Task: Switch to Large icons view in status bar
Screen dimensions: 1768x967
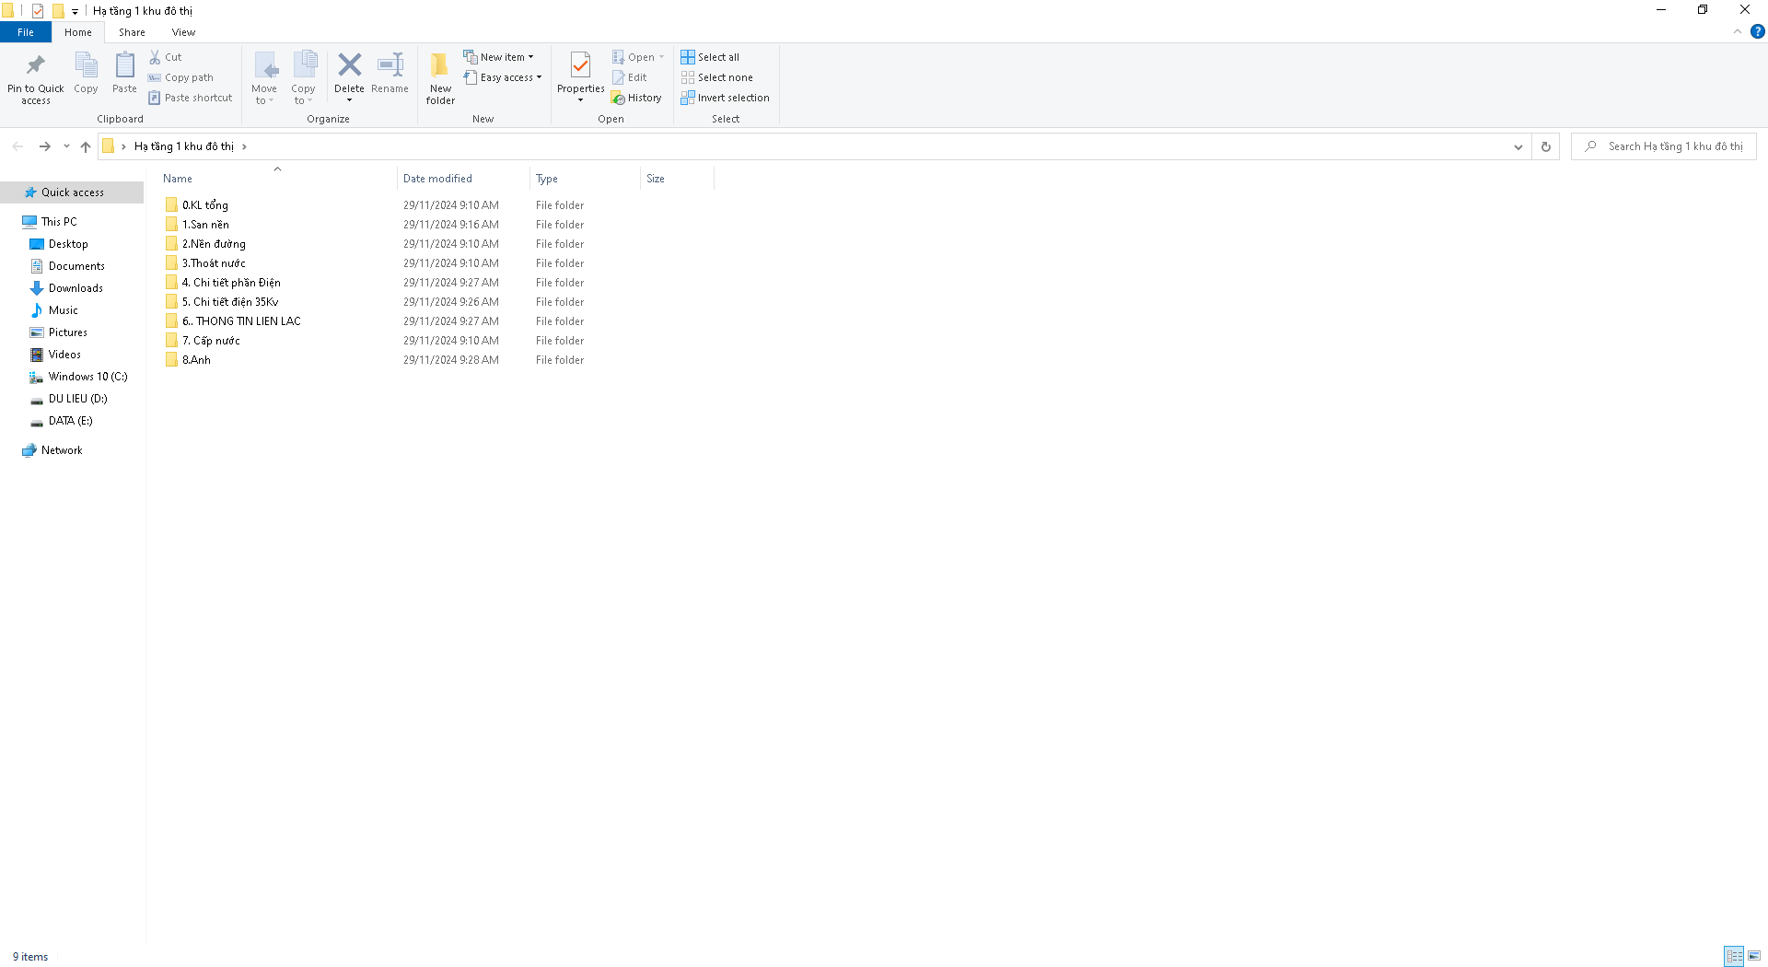Action: pos(1754,956)
